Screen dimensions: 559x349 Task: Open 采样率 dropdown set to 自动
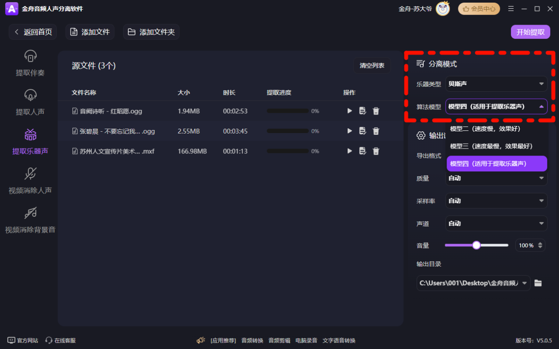coord(496,200)
